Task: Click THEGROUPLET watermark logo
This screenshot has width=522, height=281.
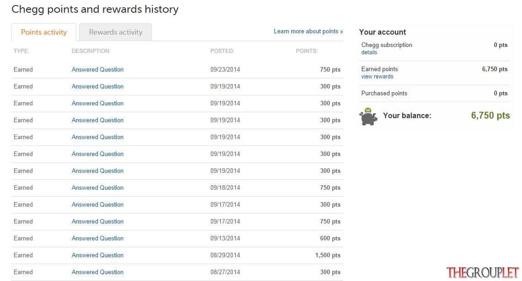Action: (x=482, y=272)
